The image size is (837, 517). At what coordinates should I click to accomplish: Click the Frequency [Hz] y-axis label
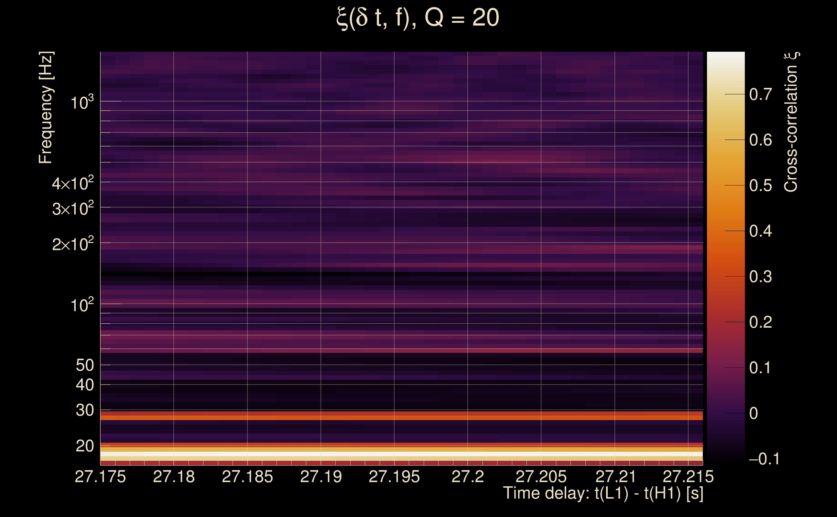coord(46,108)
